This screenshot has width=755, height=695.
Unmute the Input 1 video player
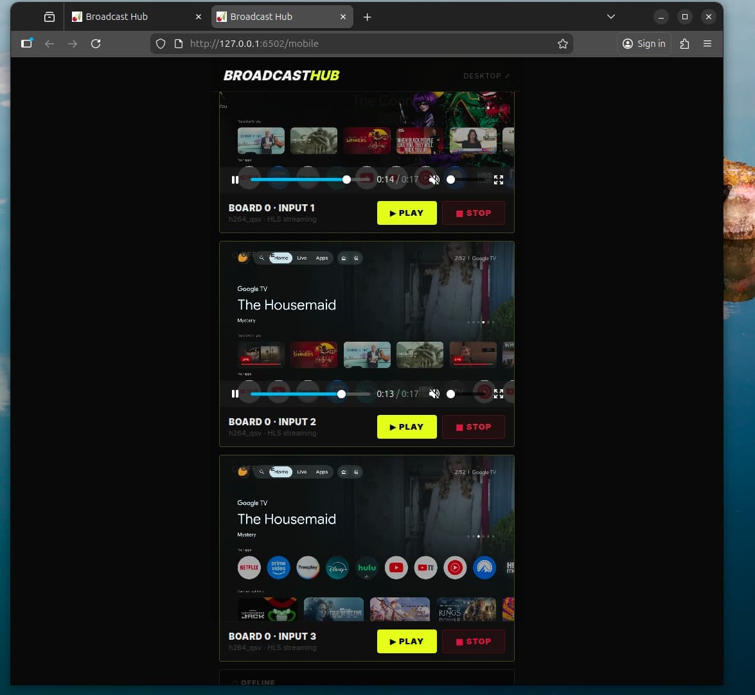pyautogui.click(x=434, y=180)
